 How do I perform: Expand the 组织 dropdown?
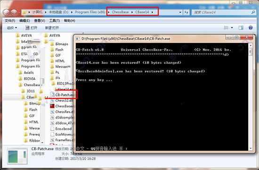(12, 28)
